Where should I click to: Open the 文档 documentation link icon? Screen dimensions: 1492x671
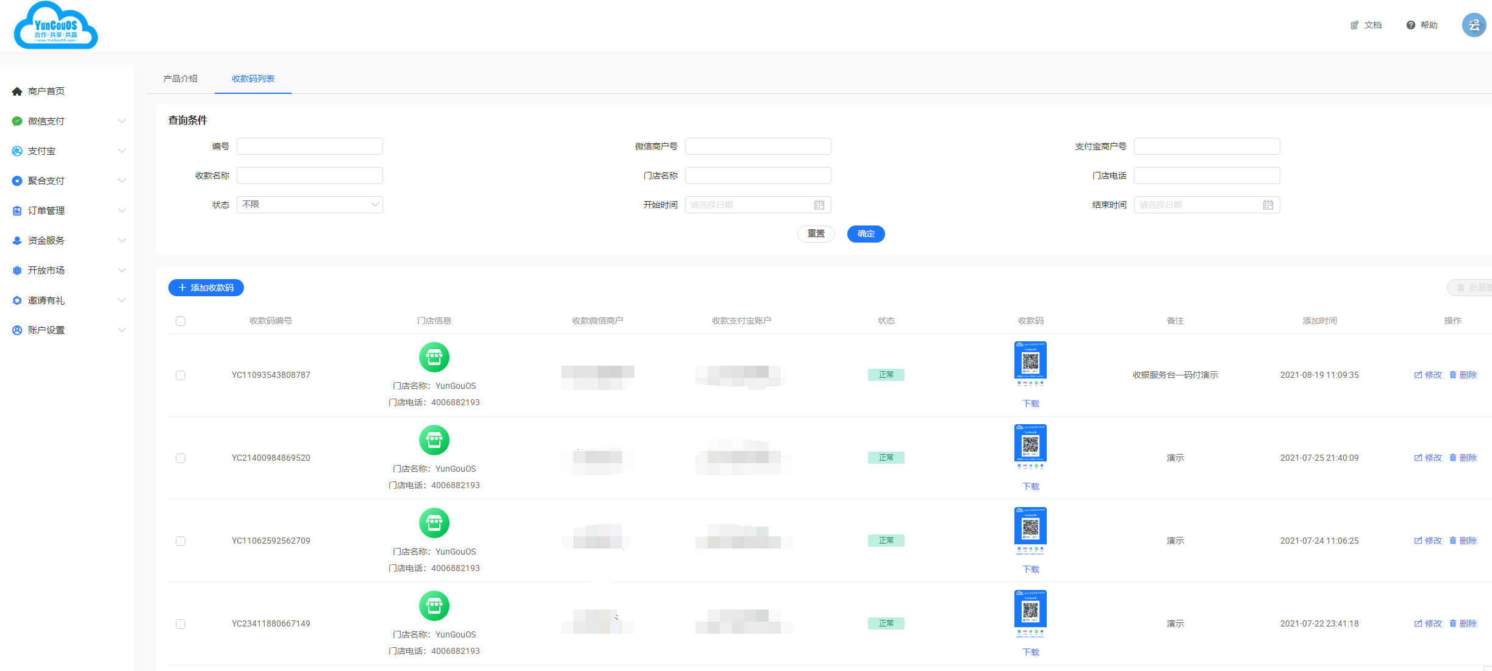point(1354,25)
